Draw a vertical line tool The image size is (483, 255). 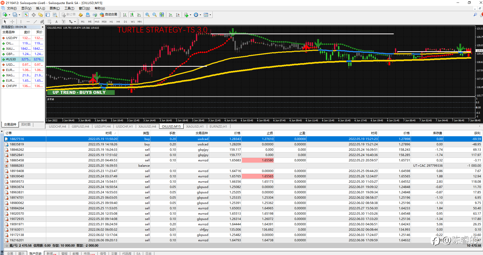tap(21, 22)
